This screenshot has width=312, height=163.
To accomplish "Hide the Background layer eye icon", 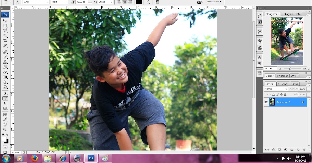I will [266, 102].
